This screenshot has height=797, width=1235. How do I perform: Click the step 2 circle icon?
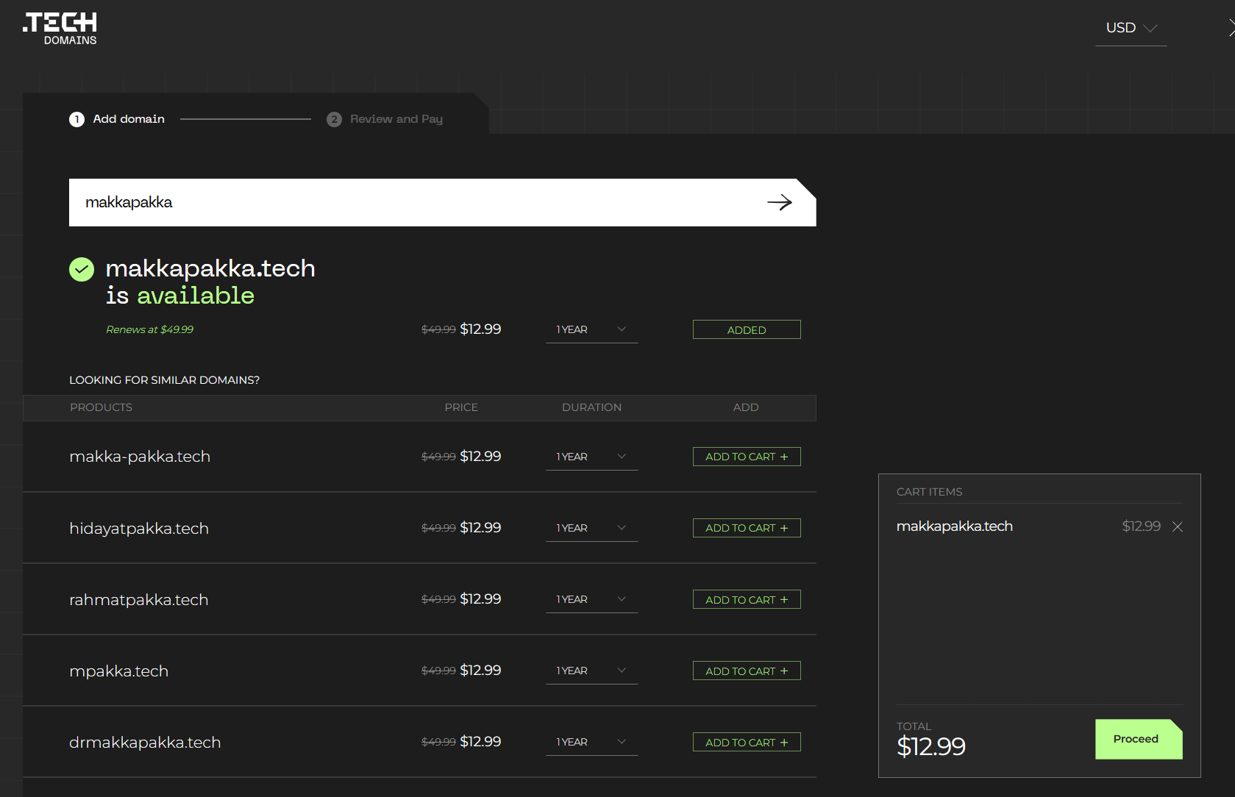point(334,119)
